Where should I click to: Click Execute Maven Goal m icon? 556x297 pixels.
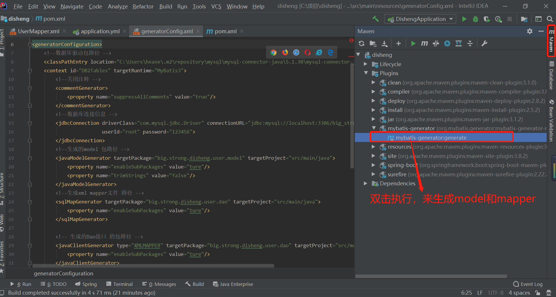pos(424,43)
